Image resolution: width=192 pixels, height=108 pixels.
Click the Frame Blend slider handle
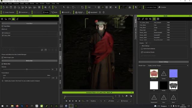(4, 78)
